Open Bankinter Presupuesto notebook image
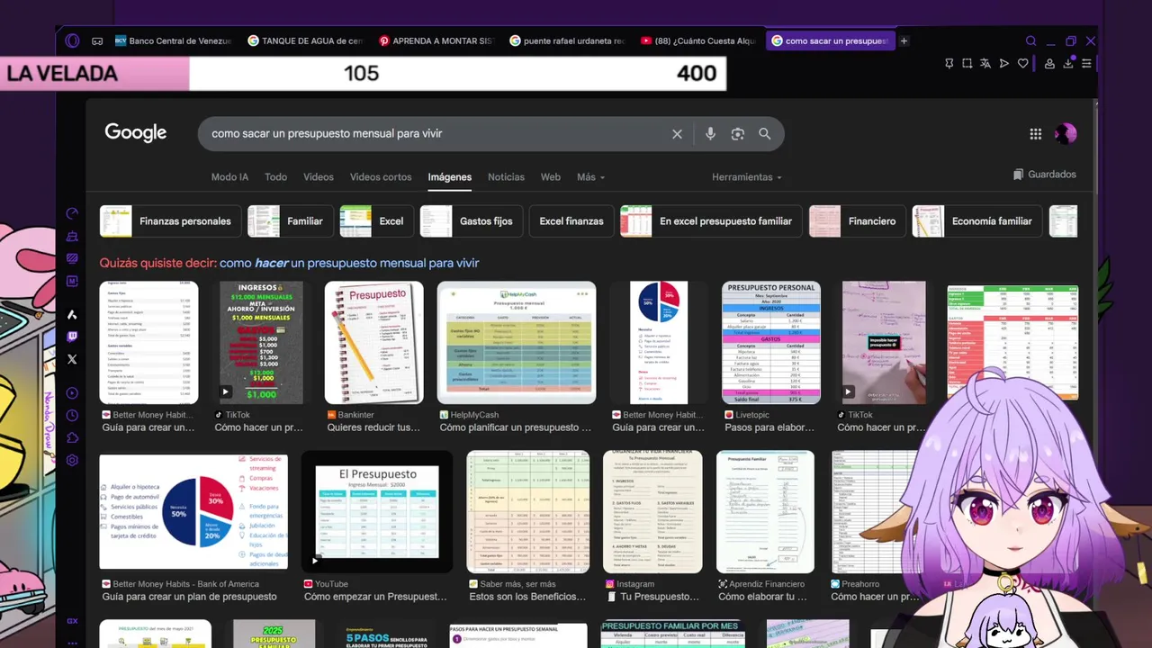This screenshot has width=1152, height=648. [x=373, y=342]
